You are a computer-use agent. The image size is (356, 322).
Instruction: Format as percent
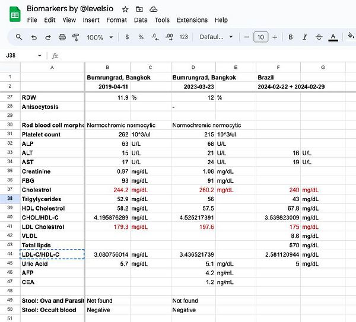(x=141, y=37)
